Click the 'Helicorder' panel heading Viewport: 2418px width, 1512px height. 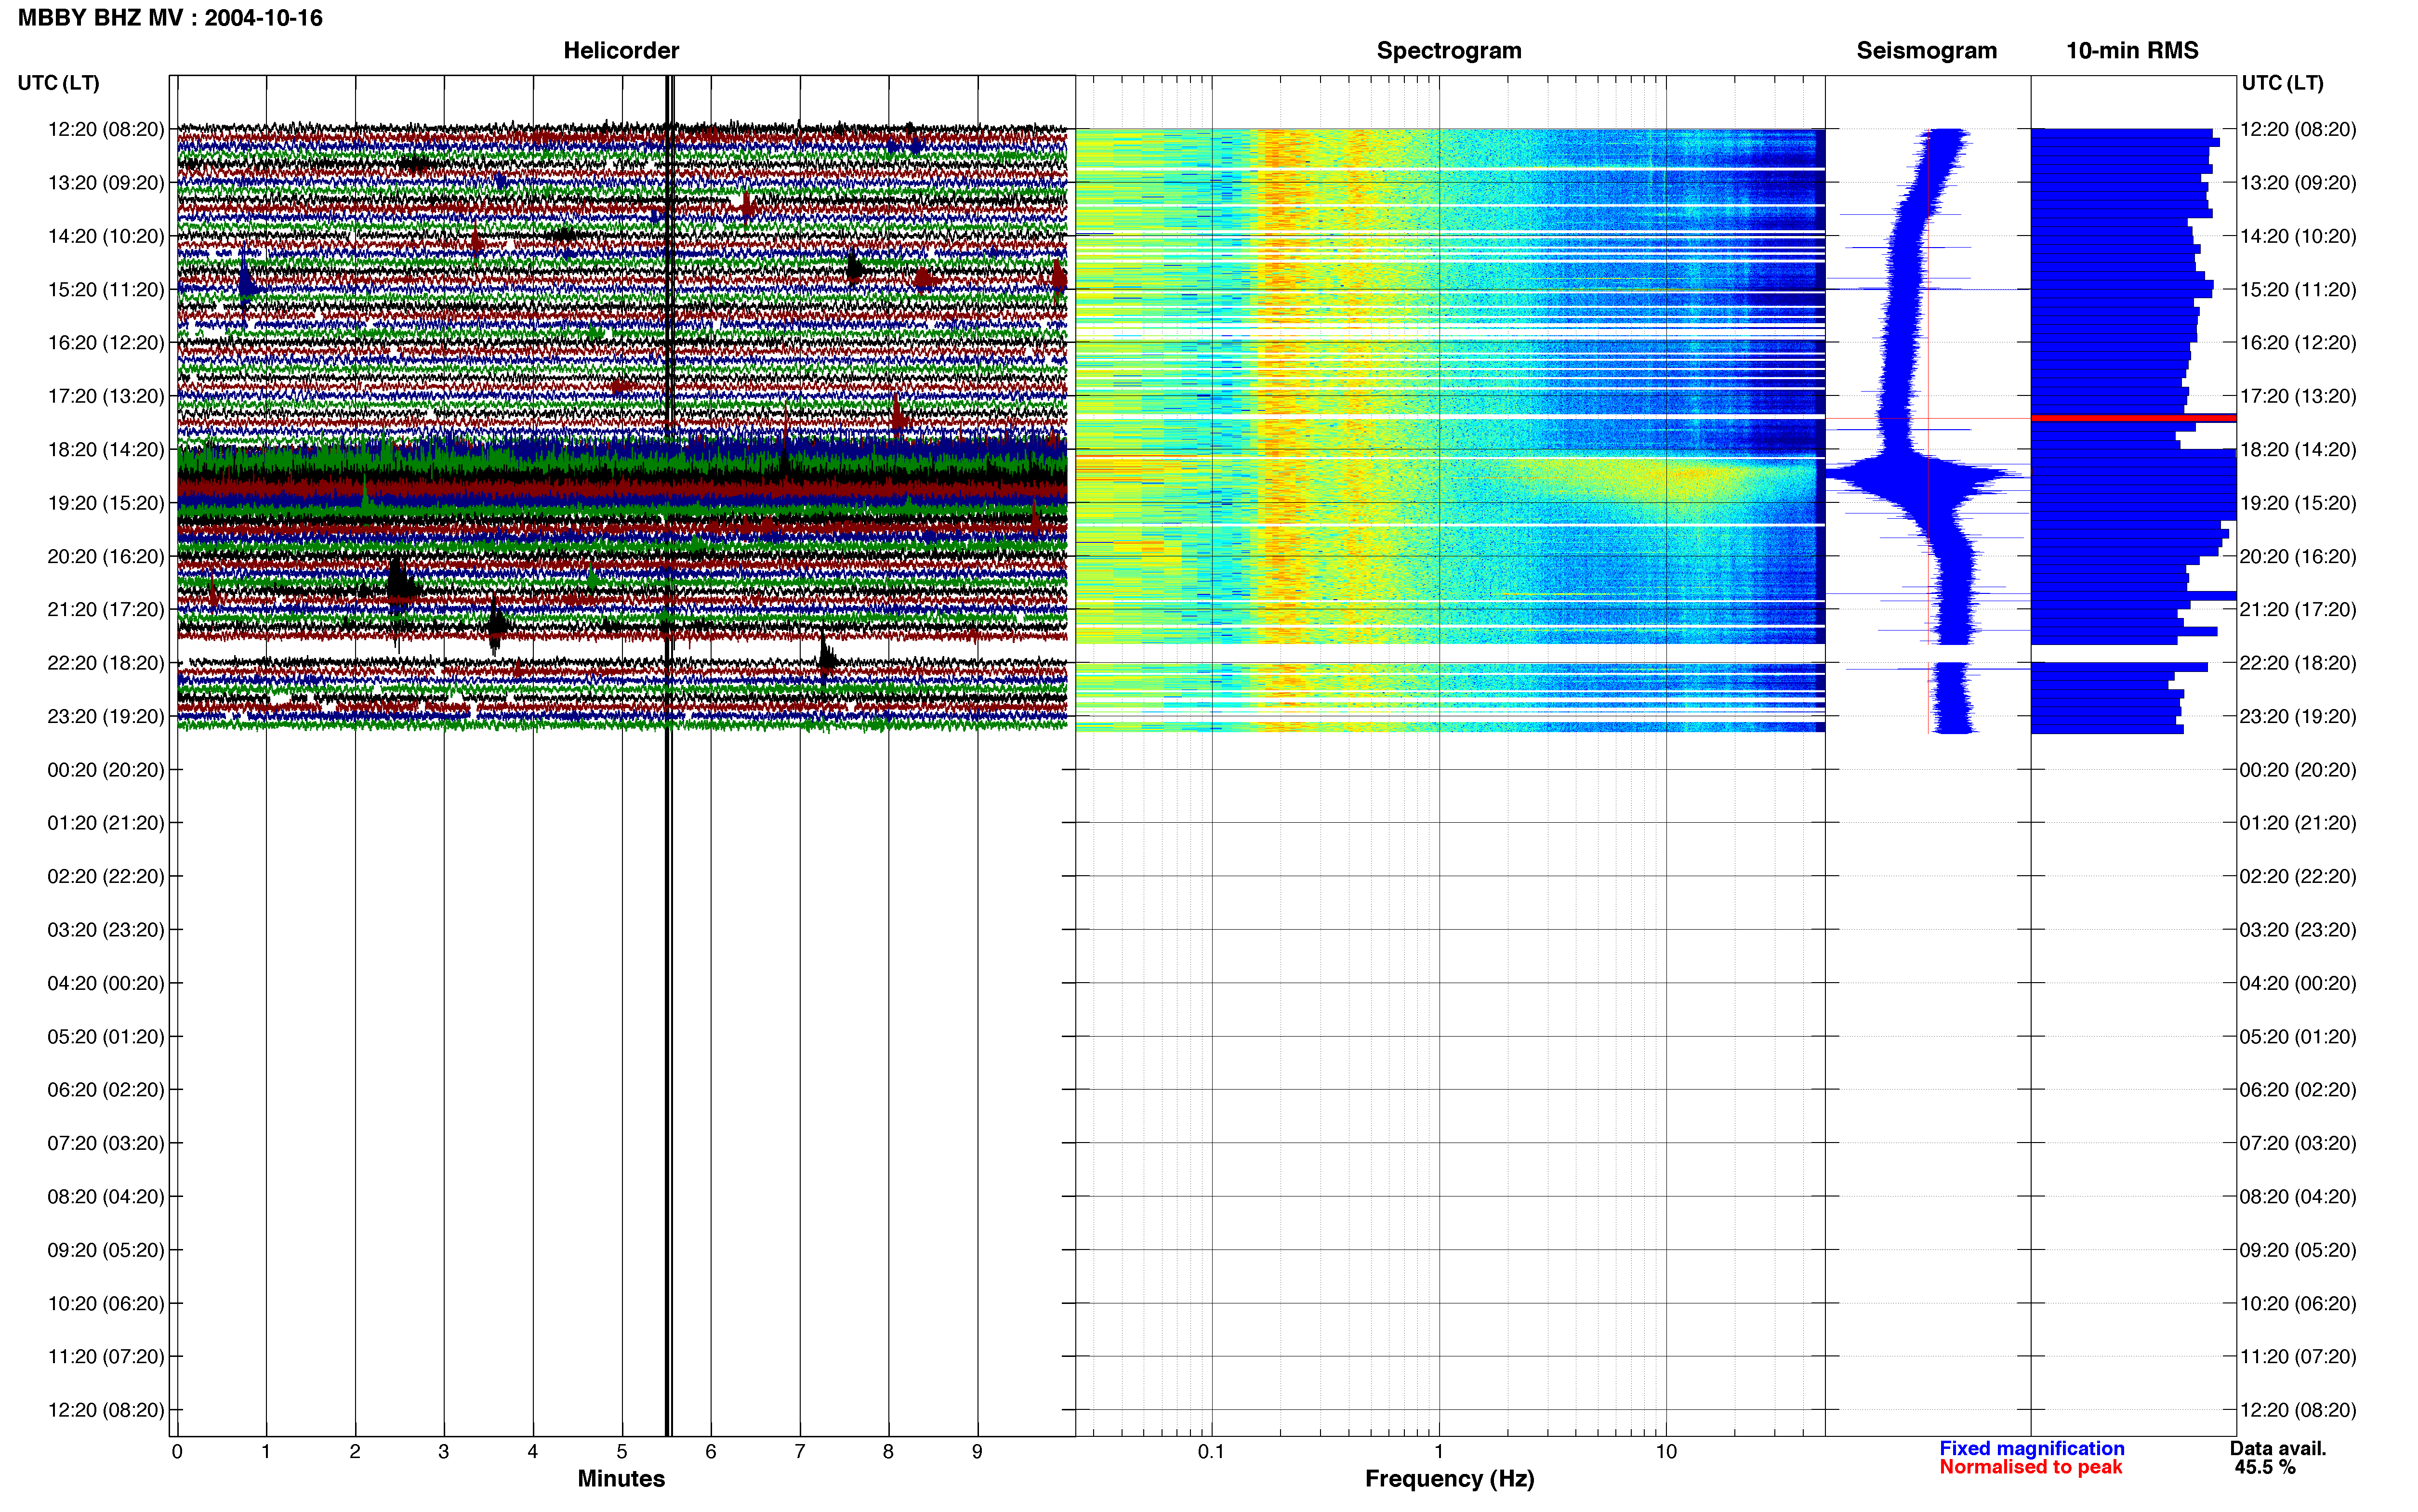click(621, 50)
